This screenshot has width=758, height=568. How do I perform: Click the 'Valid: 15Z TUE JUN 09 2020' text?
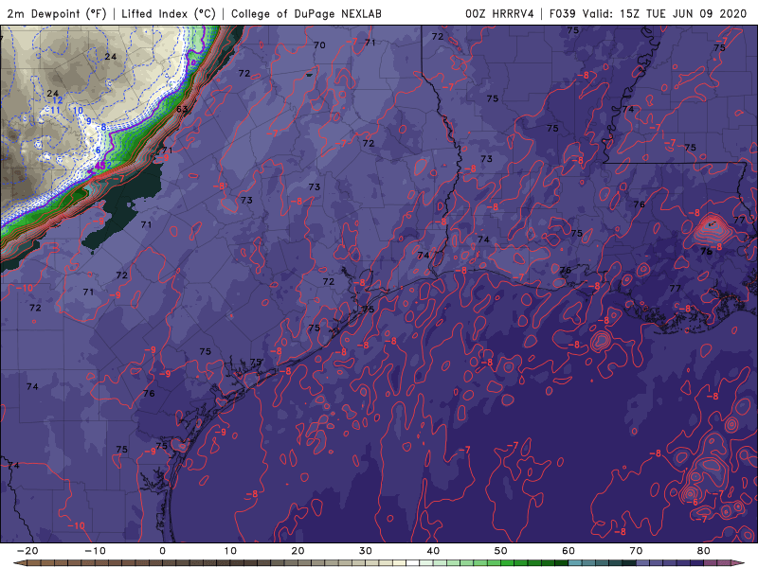(x=665, y=14)
